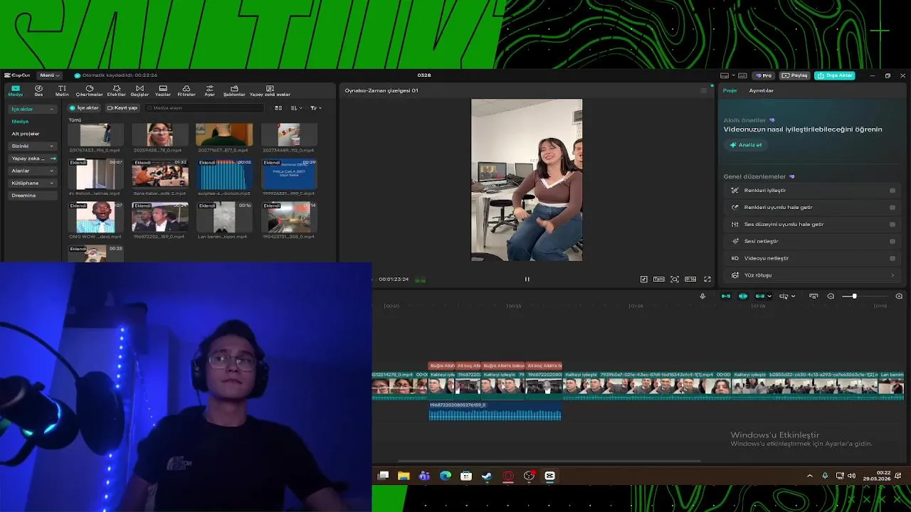Image resolution: width=911 pixels, height=512 pixels.
Task: Open the Ses audio tab
Action: click(38, 90)
